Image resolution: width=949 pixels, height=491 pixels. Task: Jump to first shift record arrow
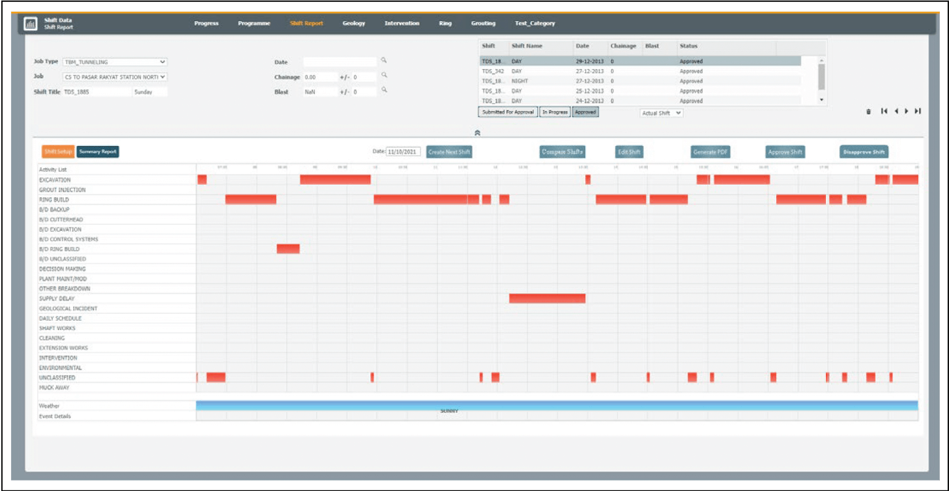tap(885, 111)
